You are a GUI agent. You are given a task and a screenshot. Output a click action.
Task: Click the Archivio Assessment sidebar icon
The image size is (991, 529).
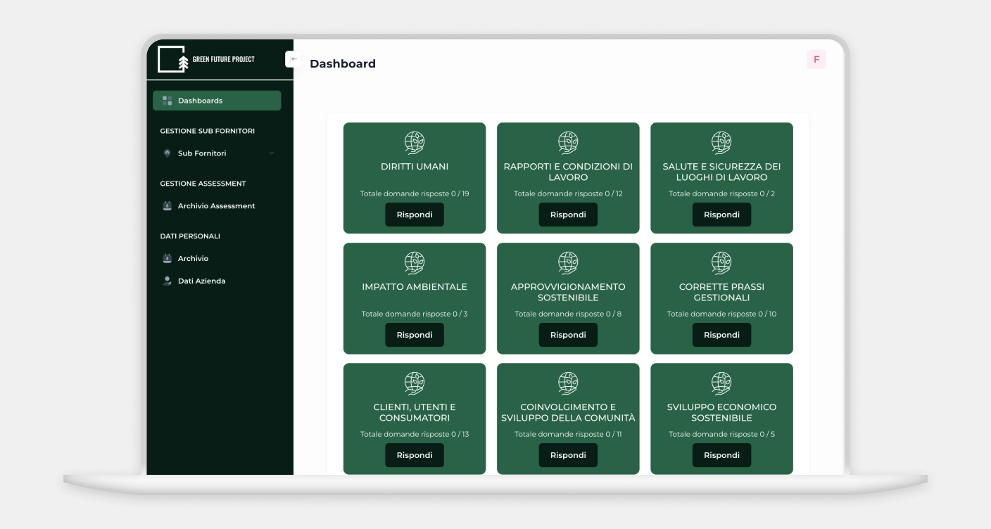pyautogui.click(x=168, y=206)
